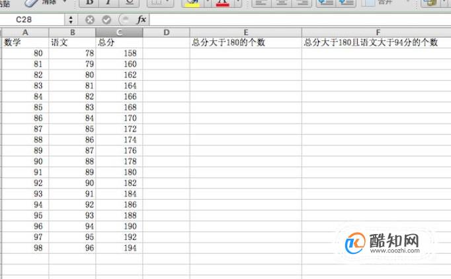Select the empty cell under 总分大于180的个数
This screenshot has height=279, width=451.
(x=246, y=53)
